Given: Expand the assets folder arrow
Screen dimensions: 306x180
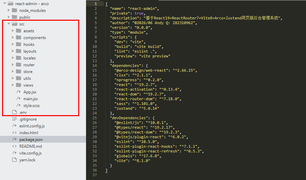Looking at the screenshot, I should coord(13,31).
